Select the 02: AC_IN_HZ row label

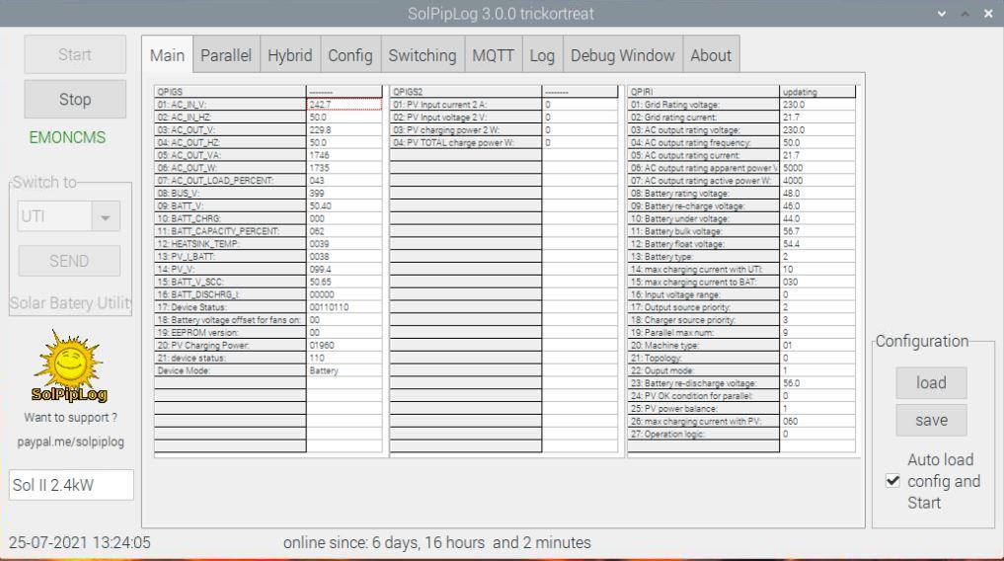230,118
